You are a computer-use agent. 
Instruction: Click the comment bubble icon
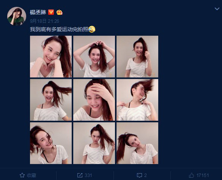pyautogui.click(x=139, y=175)
